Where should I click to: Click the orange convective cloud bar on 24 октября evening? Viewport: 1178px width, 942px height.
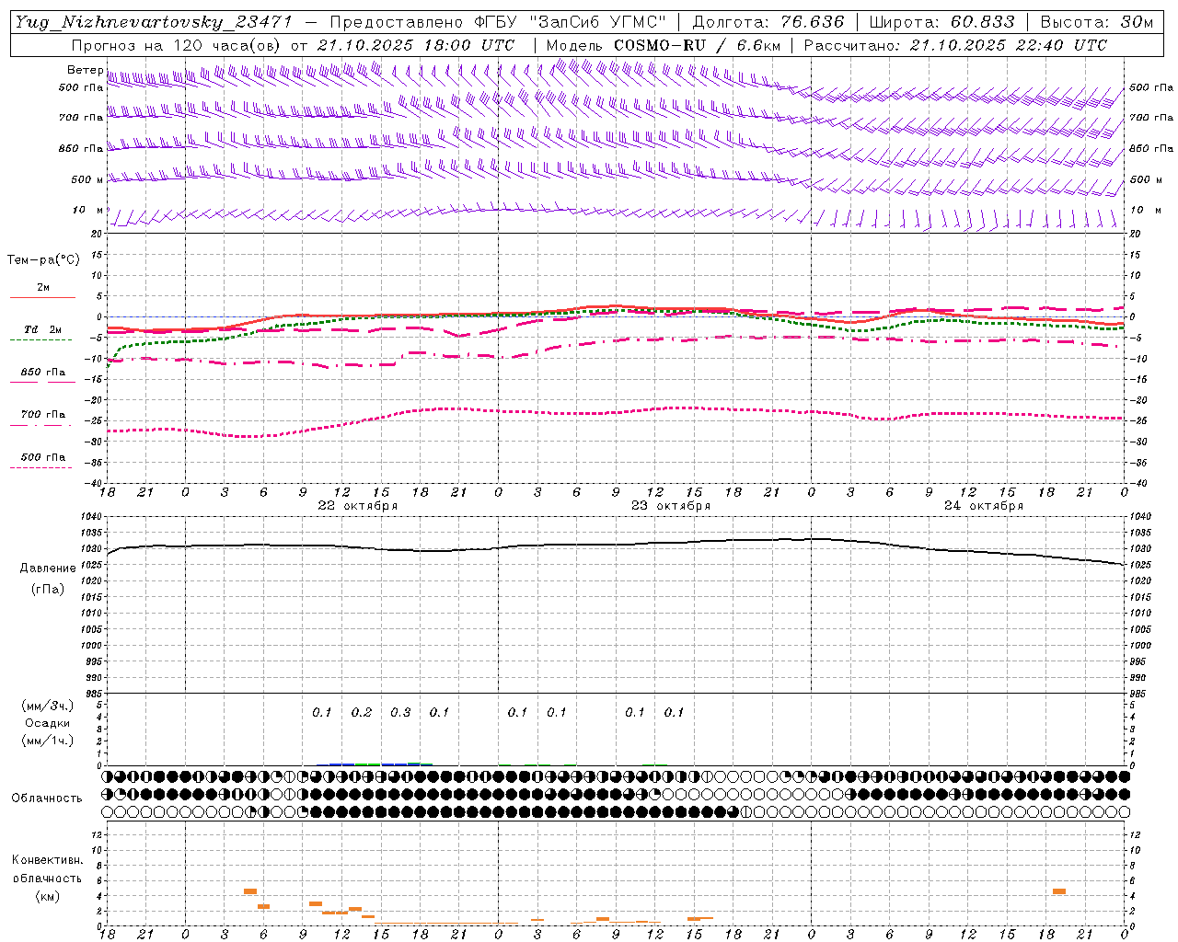1059,891
